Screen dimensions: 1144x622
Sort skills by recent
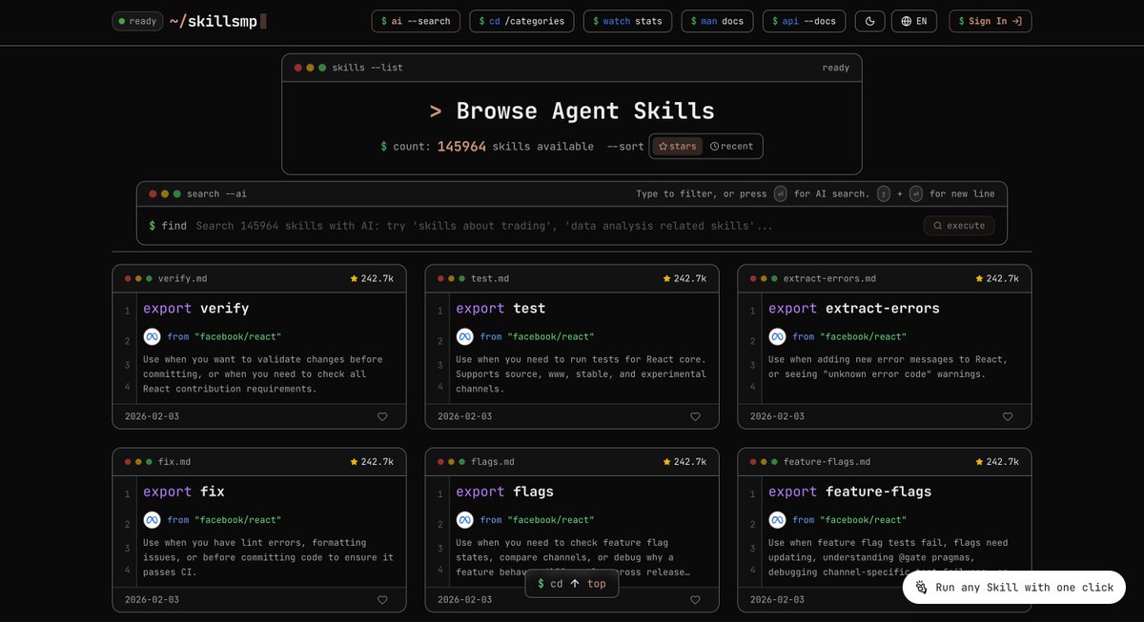click(x=732, y=146)
